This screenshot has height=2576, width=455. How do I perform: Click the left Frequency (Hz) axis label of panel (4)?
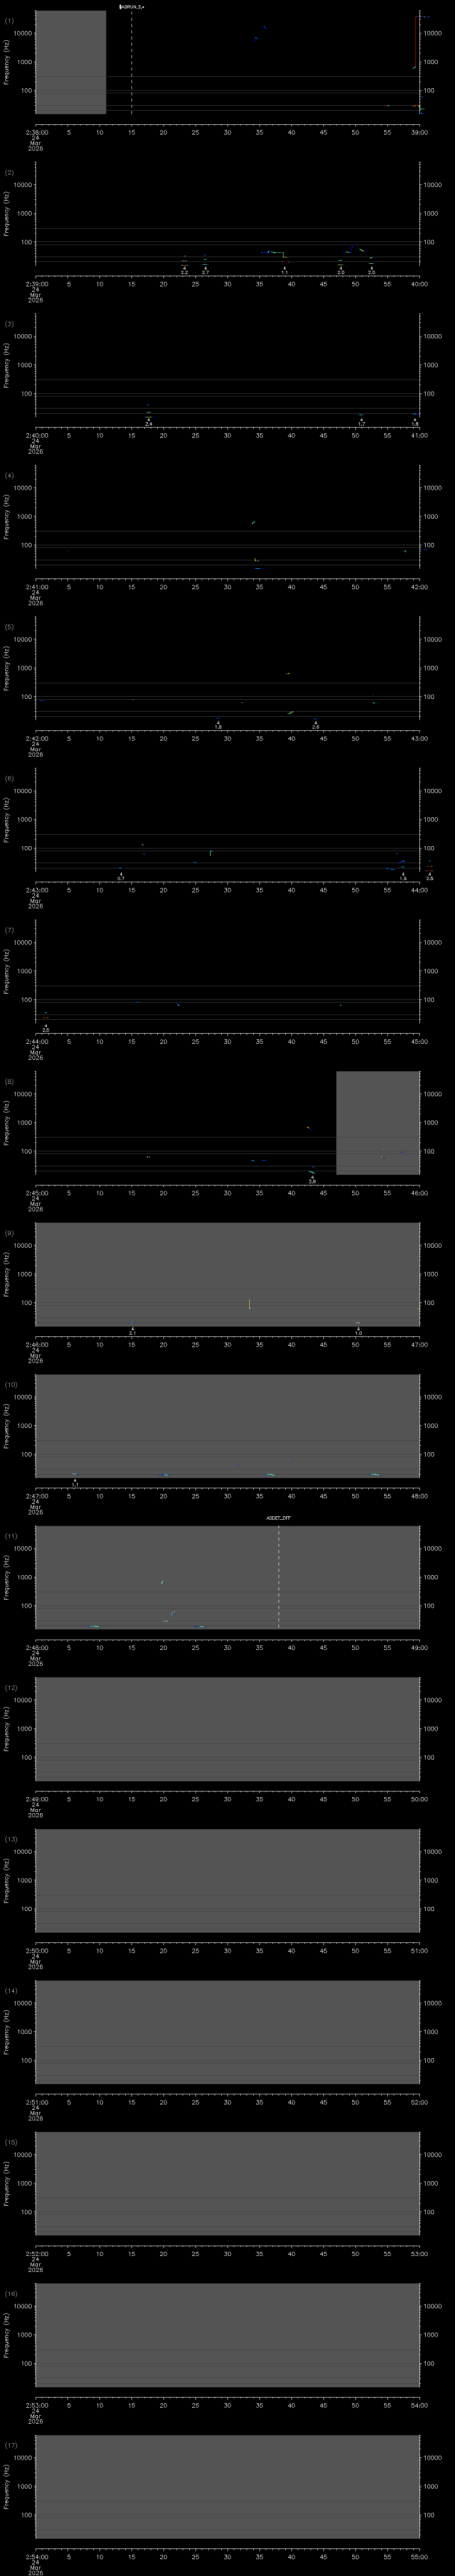(7, 516)
